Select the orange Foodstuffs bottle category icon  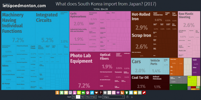(x=57, y=93)
